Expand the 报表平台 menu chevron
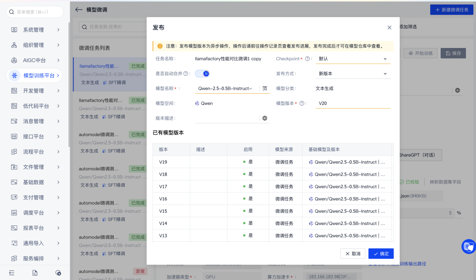This screenshot has width=476, height=280. pos(58,228)
